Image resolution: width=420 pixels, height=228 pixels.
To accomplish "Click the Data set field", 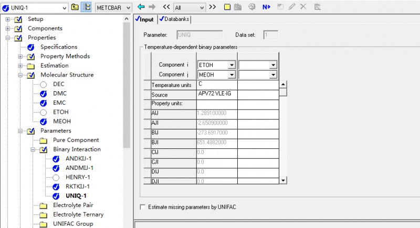I will (271, 35).
